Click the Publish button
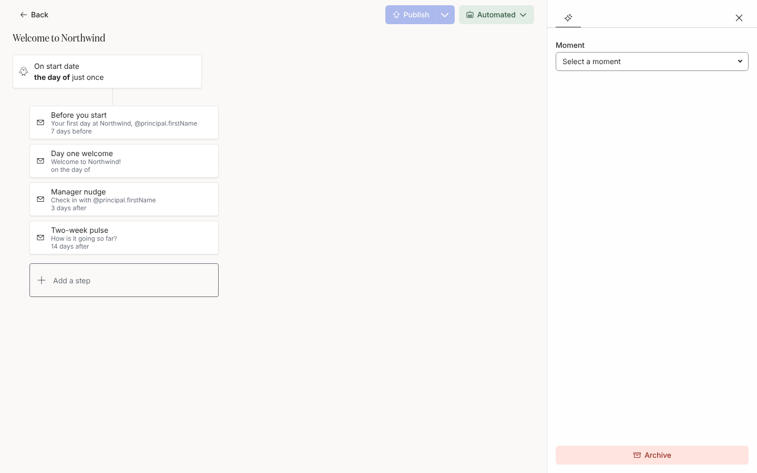The width and height of the screenshot is (757, 473). click(411, 15)
